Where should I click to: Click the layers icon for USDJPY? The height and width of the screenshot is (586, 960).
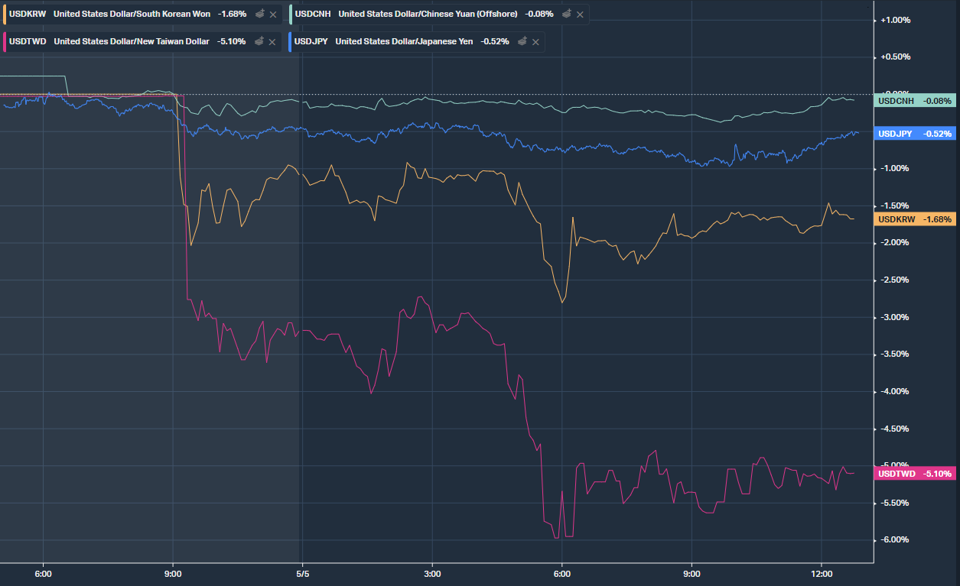[x=522, y=41]
